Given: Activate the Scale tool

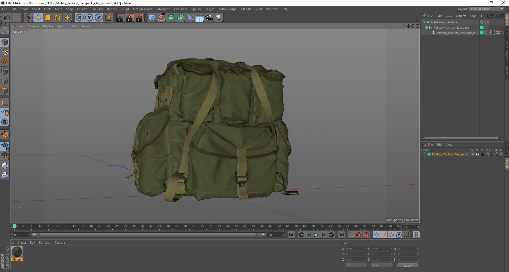Looking at the screenshot, I should tap(48, 18).
